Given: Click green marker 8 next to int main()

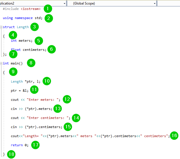Looking at the screenshot, I should point(31,63).
